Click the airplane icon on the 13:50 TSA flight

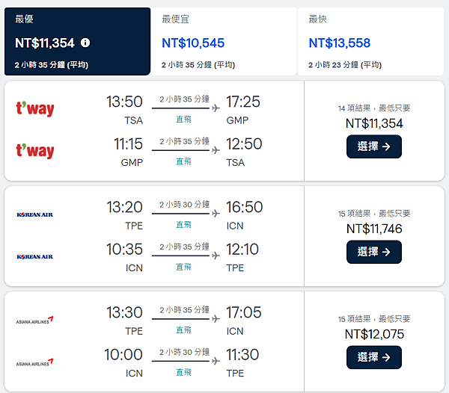pos(216,108)
